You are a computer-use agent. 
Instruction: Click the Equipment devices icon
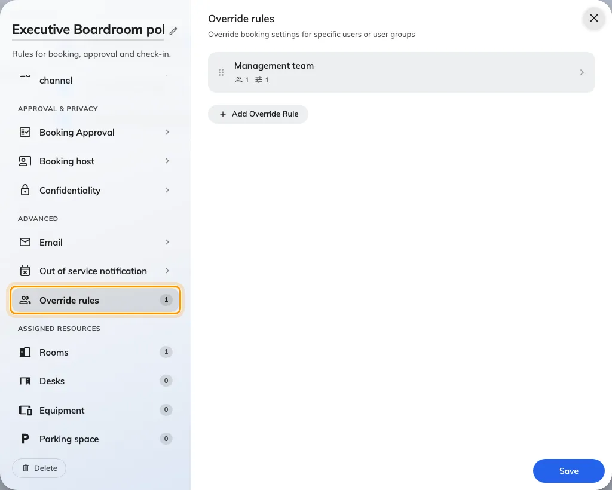25,410
